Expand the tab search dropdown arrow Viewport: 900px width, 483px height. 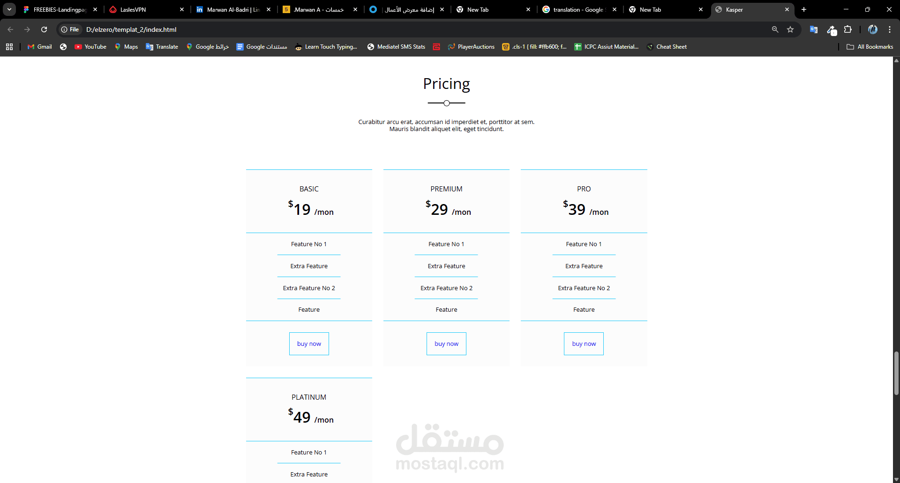[9, 9]
